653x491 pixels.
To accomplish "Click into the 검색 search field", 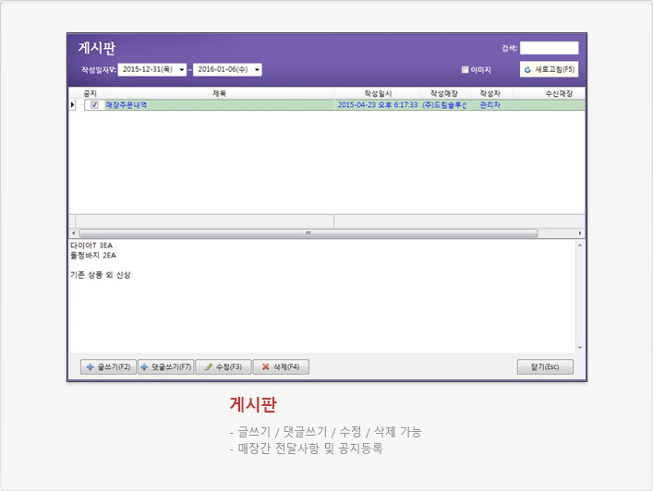I will (549, 48).
